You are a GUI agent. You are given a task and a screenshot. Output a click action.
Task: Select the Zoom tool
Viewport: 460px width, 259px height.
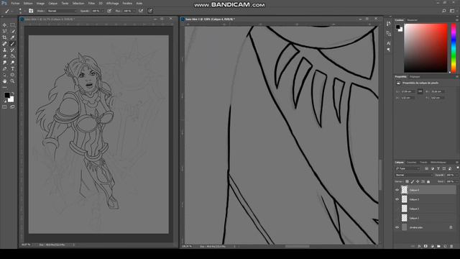pos(12,81)
